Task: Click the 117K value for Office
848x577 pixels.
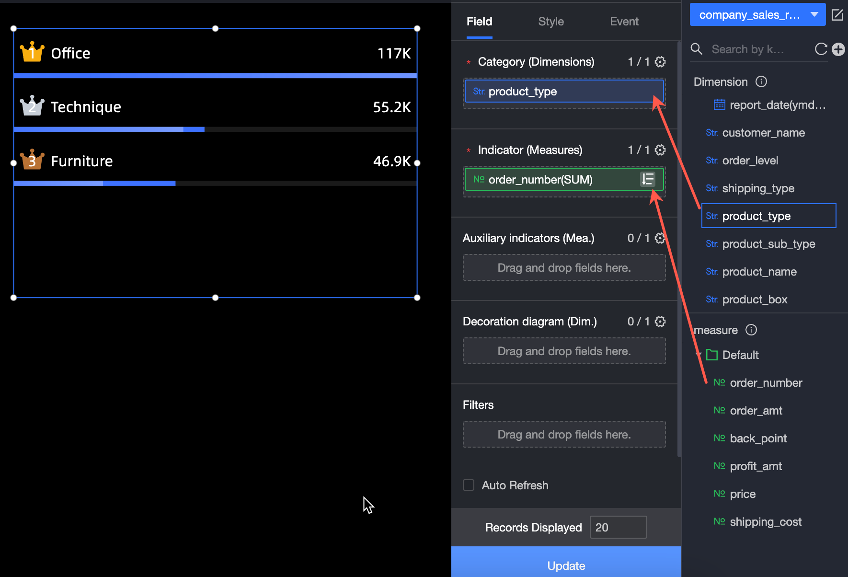Action: (x=394, y=53)
